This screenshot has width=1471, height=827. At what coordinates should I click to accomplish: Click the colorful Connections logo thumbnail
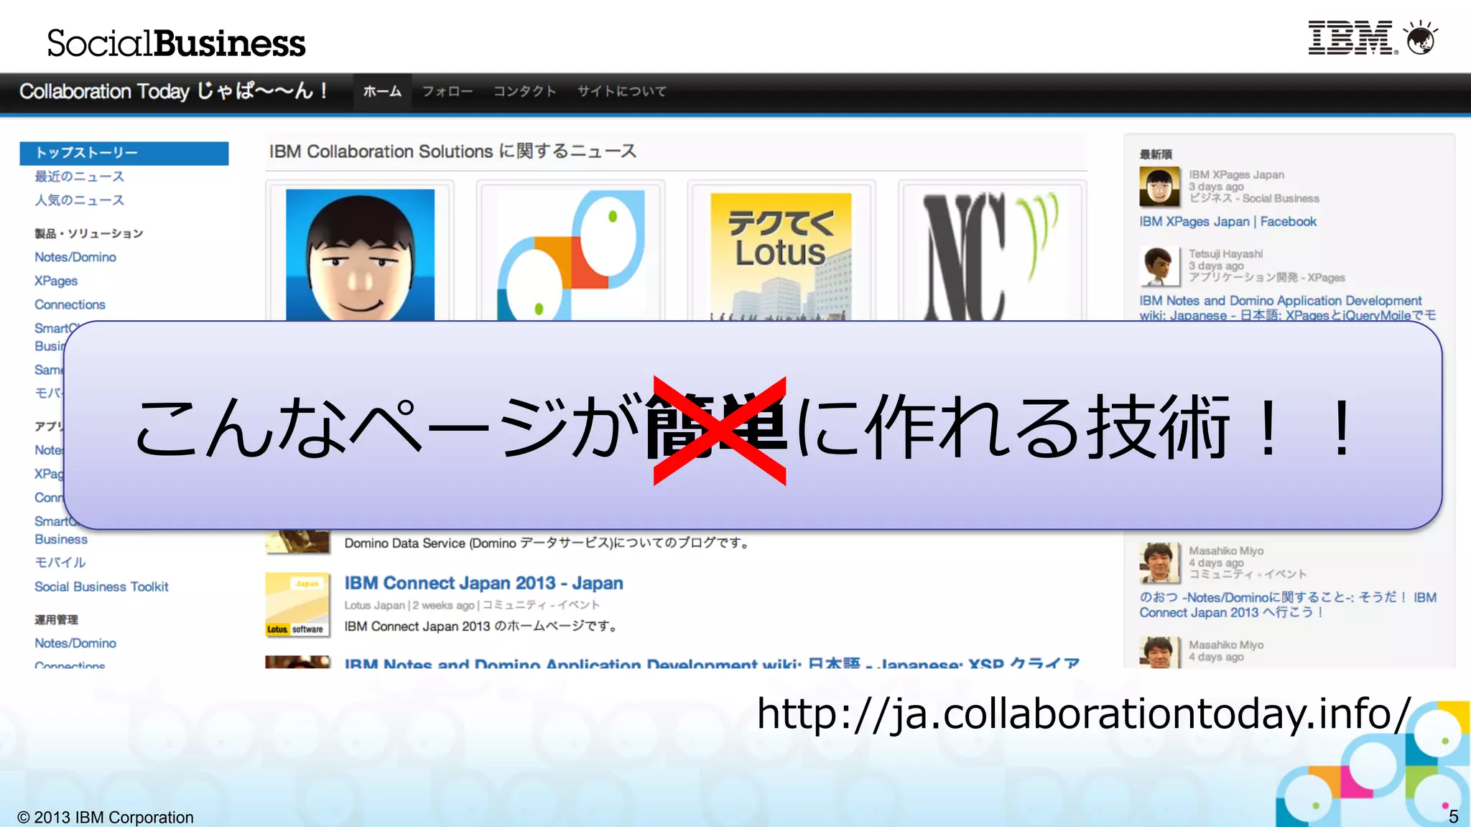point(571,255)
